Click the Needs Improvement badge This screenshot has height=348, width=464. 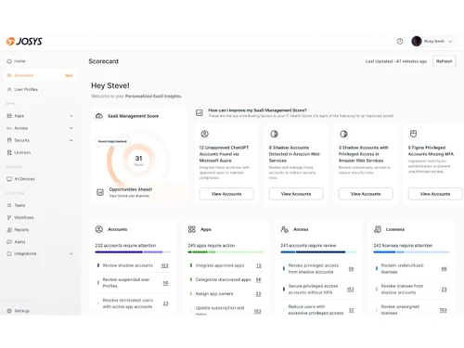coord(112,141)
